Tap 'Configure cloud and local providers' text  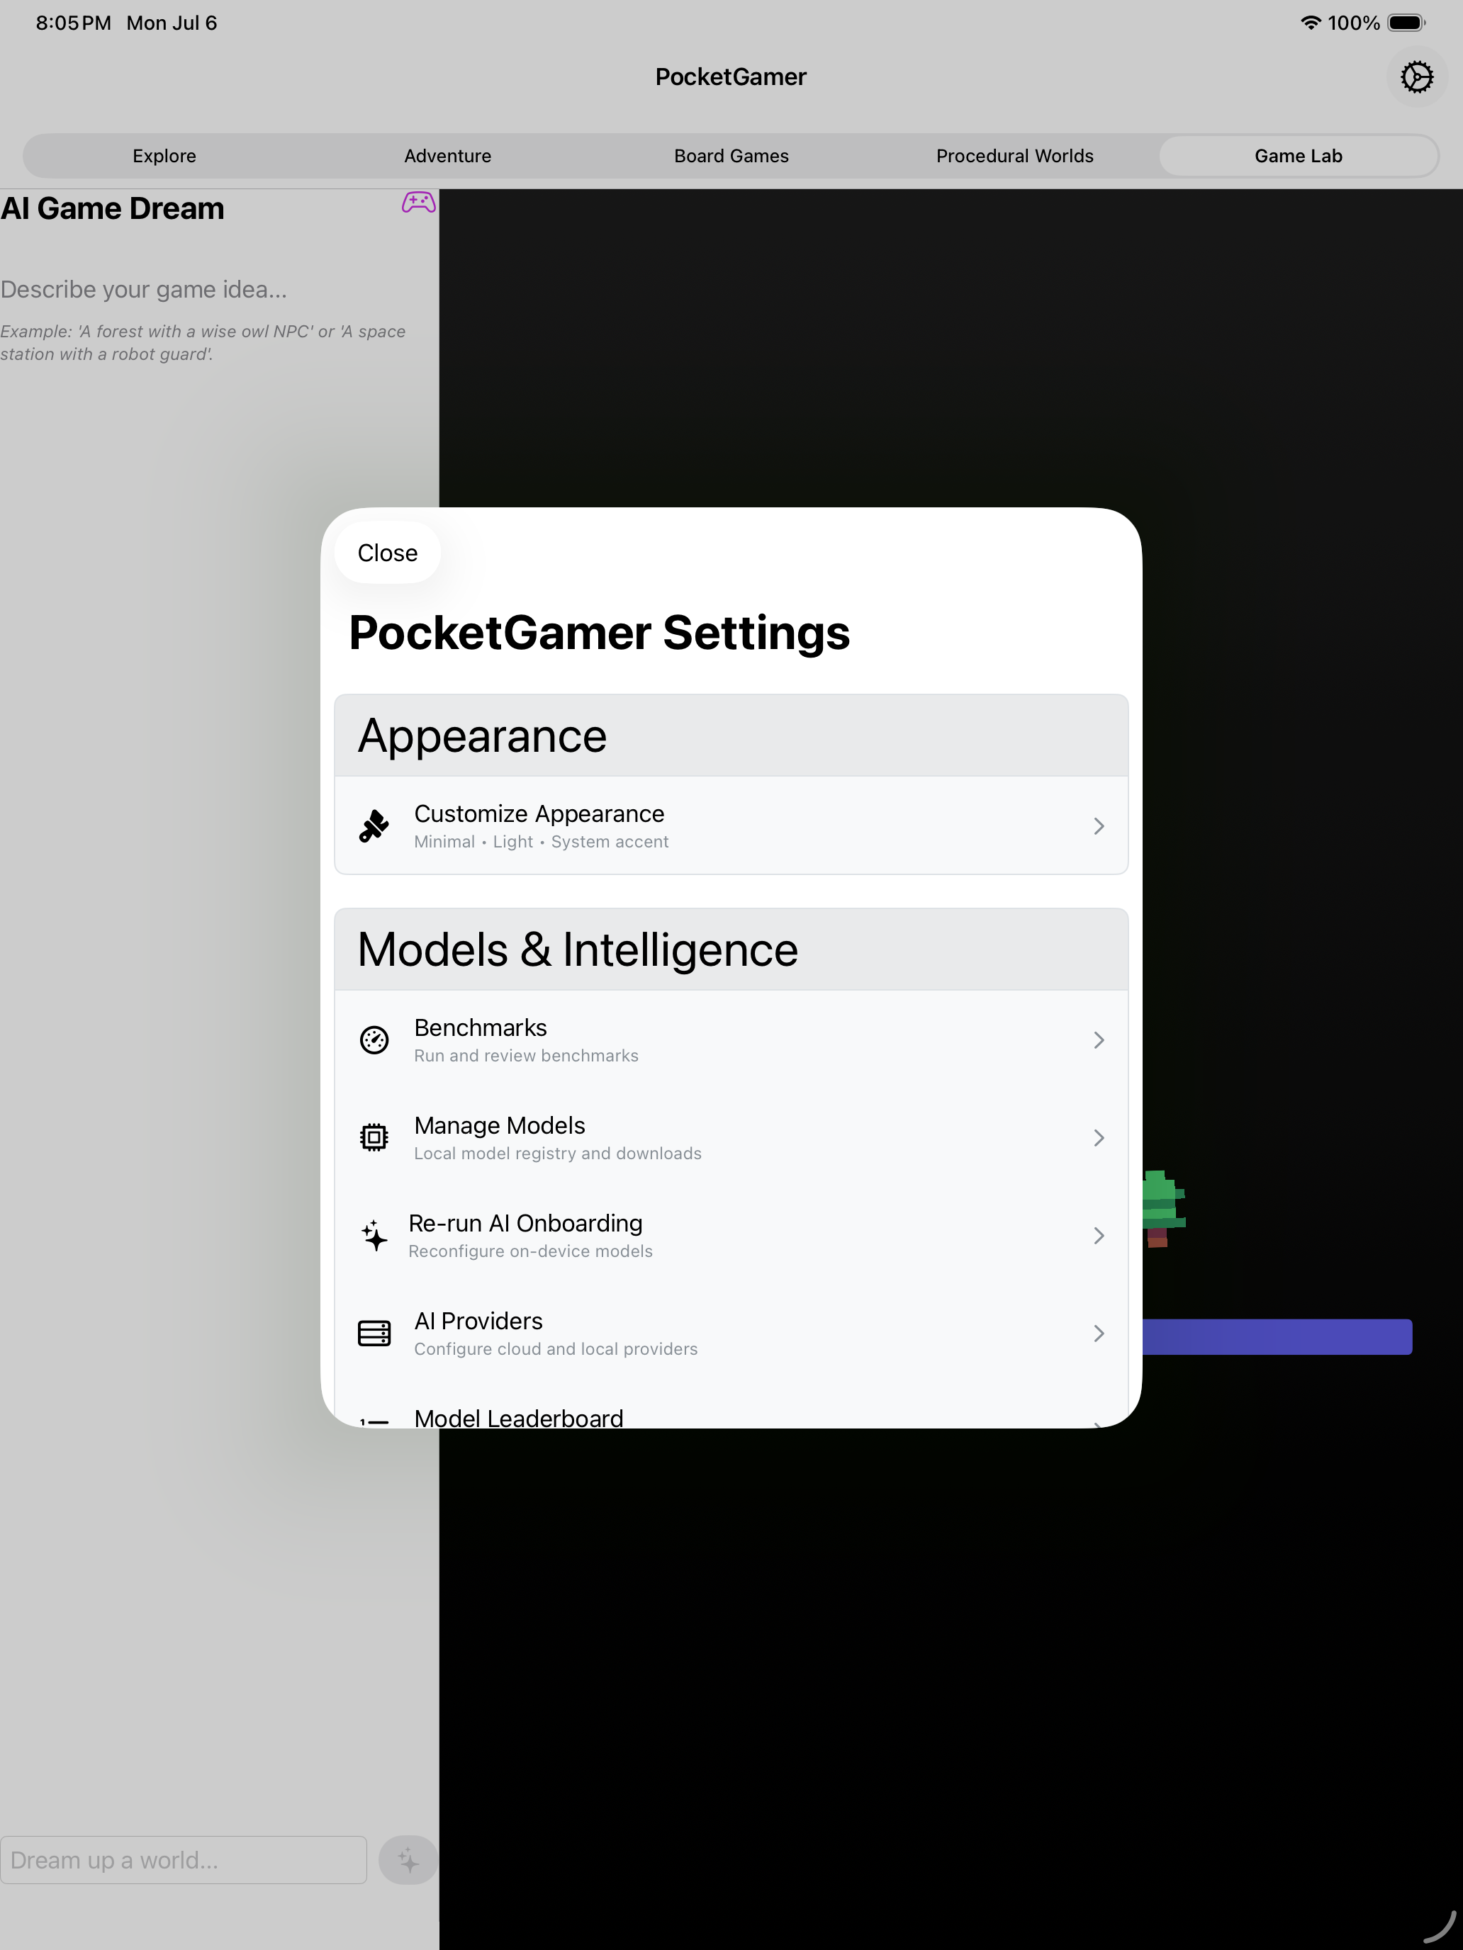(x=556, y=1350)
